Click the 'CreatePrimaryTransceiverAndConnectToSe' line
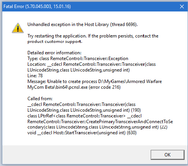Image resolution: width=188 pixels, height=166 pixels. coord(100,122)
